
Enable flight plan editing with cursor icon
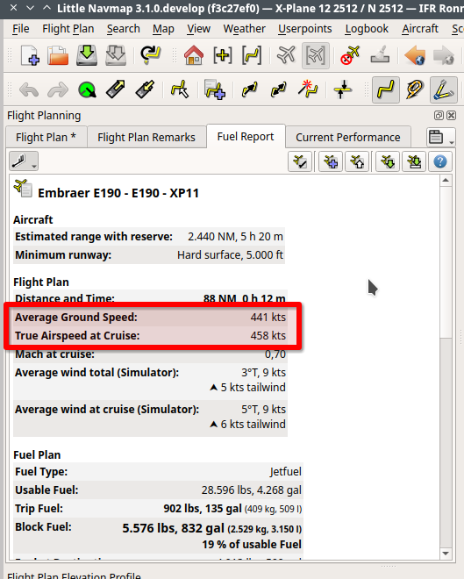tap(180, 89)
